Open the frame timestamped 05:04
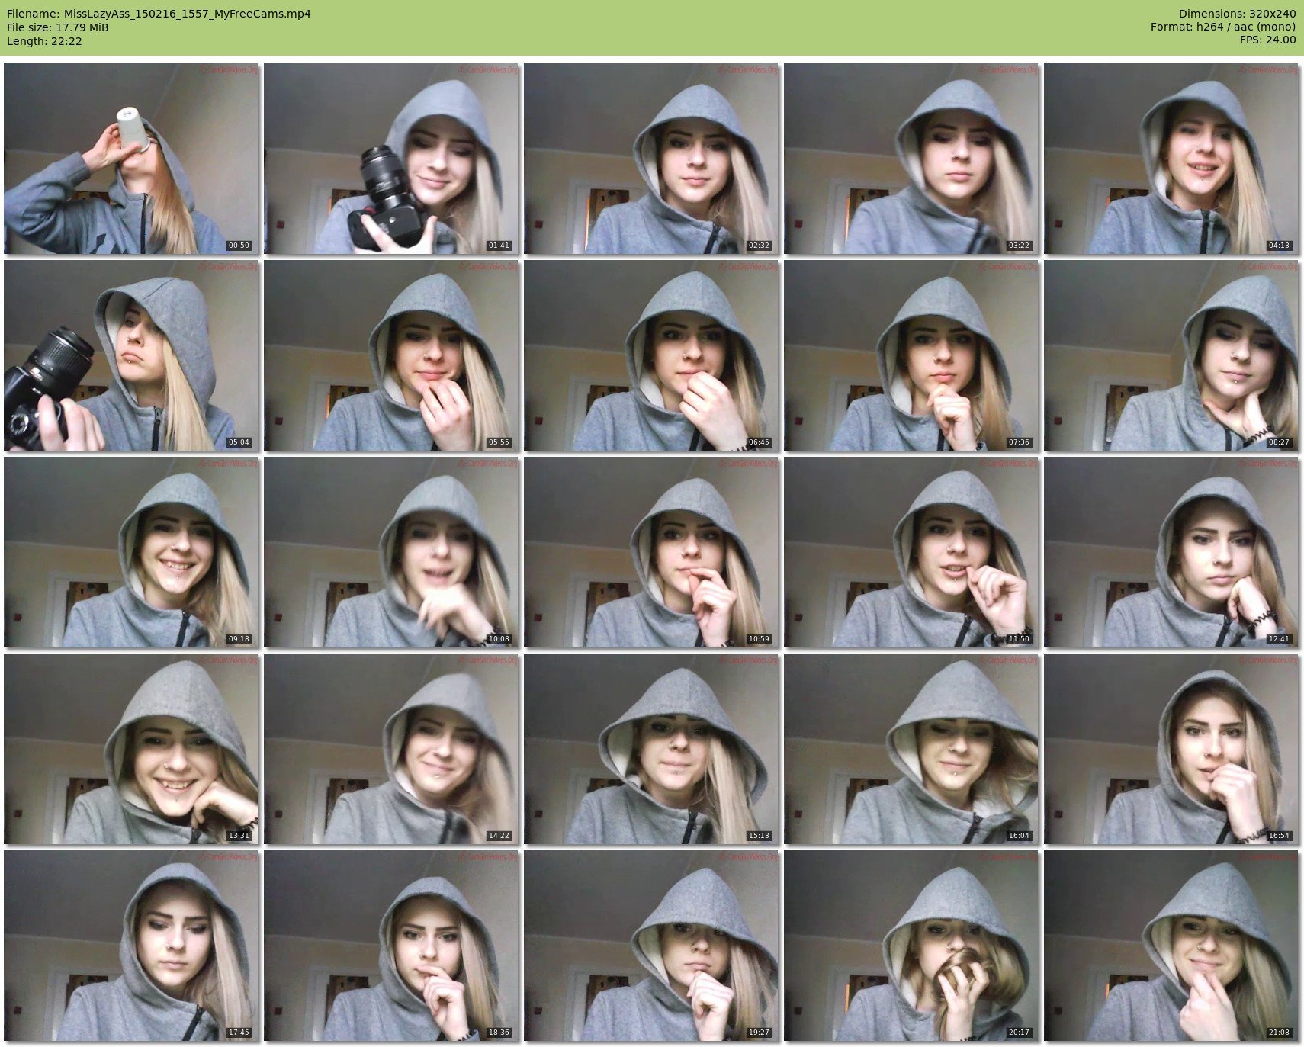 coord(131,355)
